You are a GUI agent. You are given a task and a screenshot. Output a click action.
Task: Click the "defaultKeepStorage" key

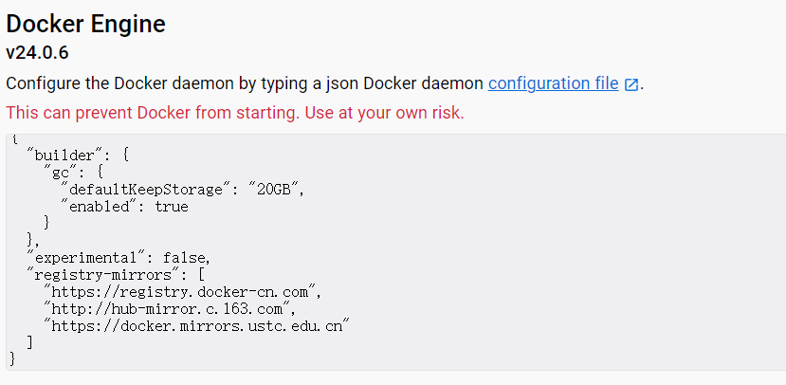point(146,189)
